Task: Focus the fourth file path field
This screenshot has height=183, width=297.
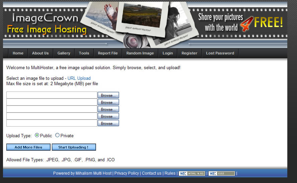Action: click(52, 116)
